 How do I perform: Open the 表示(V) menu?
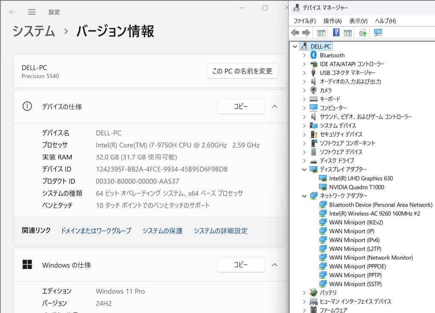[x=358, y=21]
